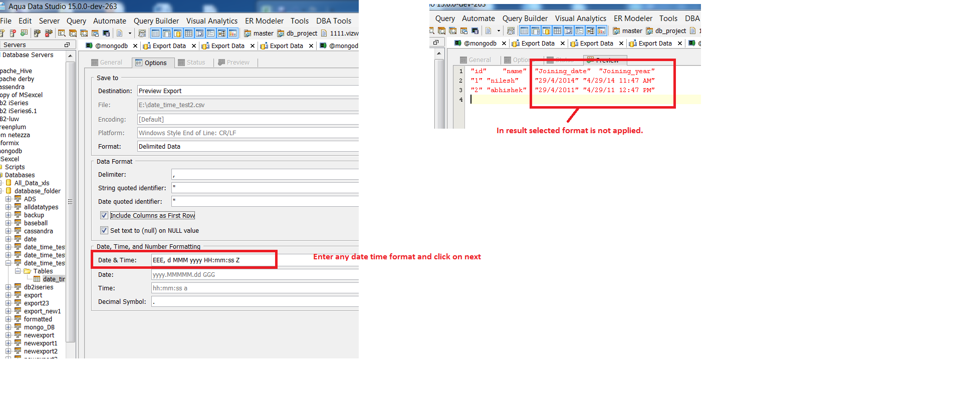Viewport: 959px width, 416px height.
Task: Close the first @mongodb tab in left window
Action: pyautogui.click(x=135, y=46)
